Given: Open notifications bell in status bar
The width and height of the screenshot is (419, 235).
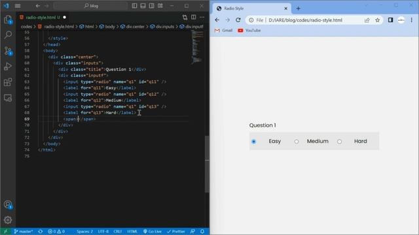Looking at the screenshot, I should point(202,231).
